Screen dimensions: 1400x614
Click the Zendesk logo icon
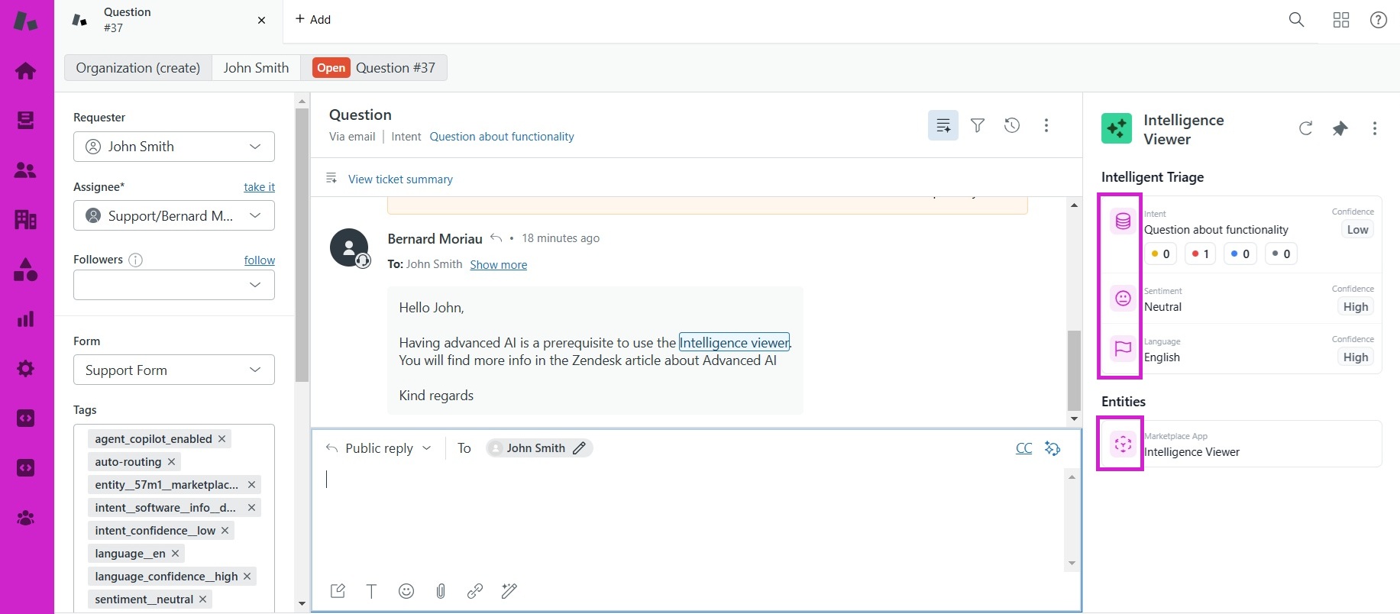(26, 21)
